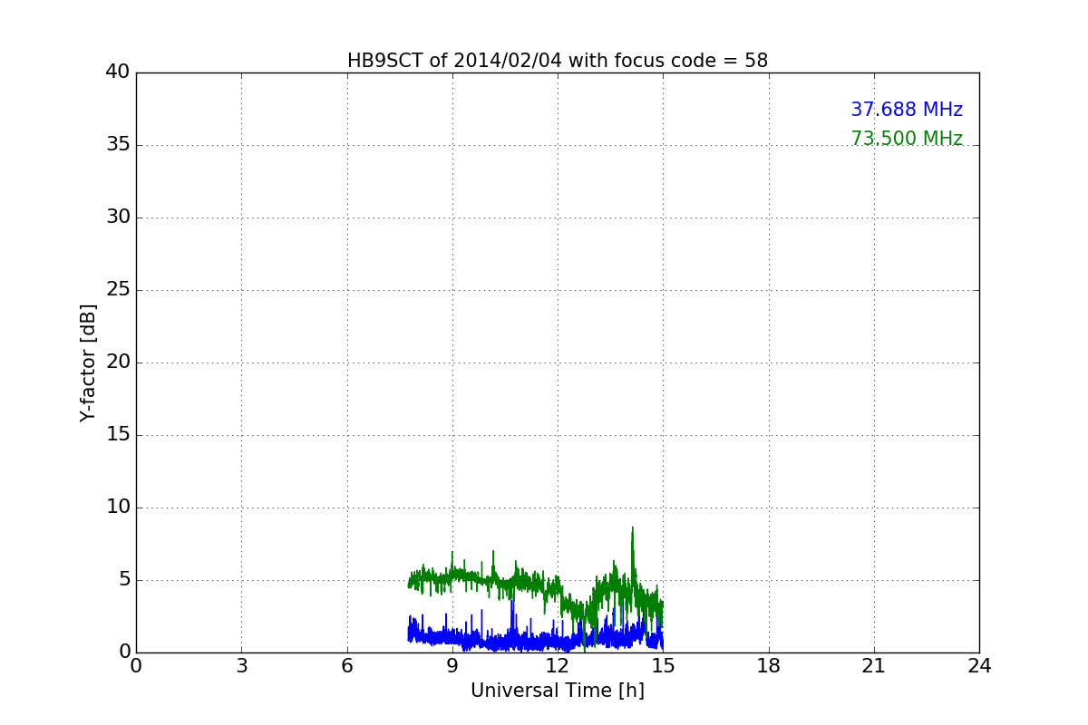Click the x-axis tick label '21'
Screen dimensions: 1088x725
click(874, 665)
